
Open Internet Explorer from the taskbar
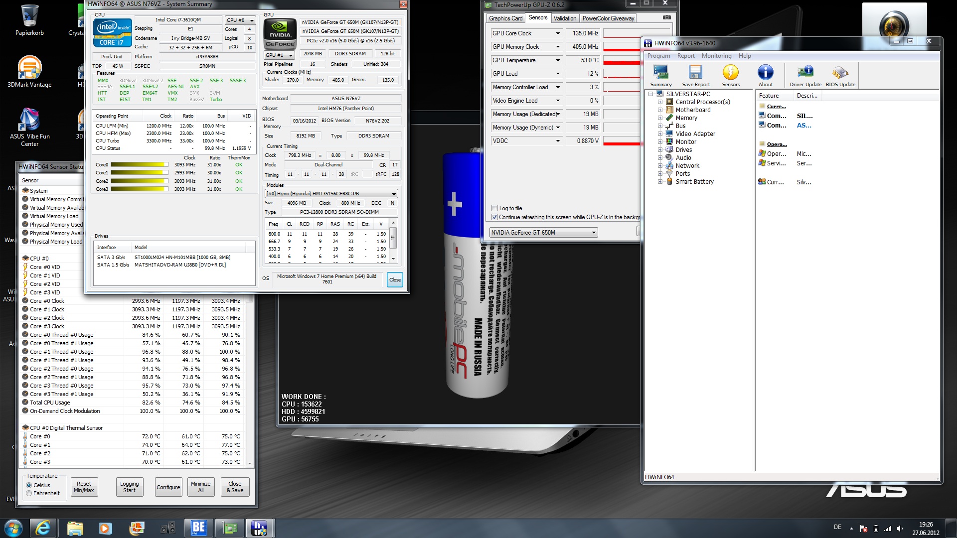pyautogui.click(x=43, y=528)
